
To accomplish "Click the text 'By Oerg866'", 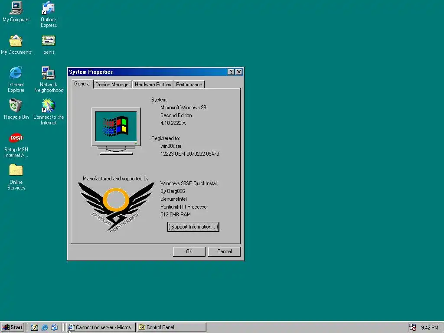I will pyautogui.click(x=173, y=191).
